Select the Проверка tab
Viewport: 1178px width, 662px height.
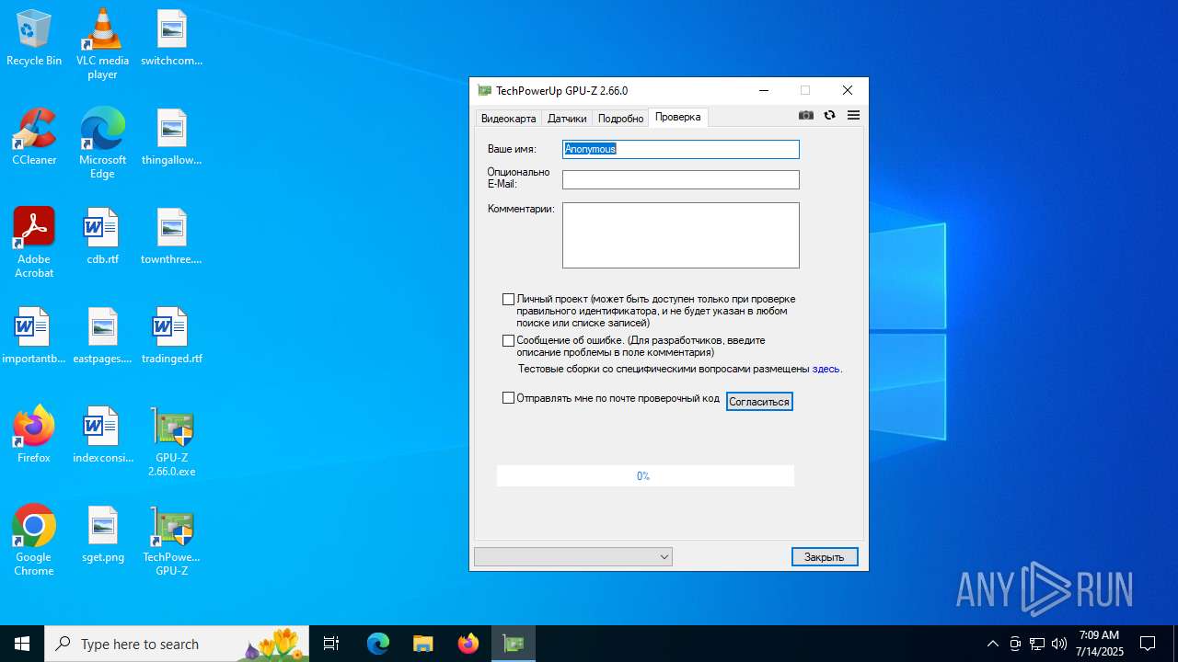pos(678,117)
